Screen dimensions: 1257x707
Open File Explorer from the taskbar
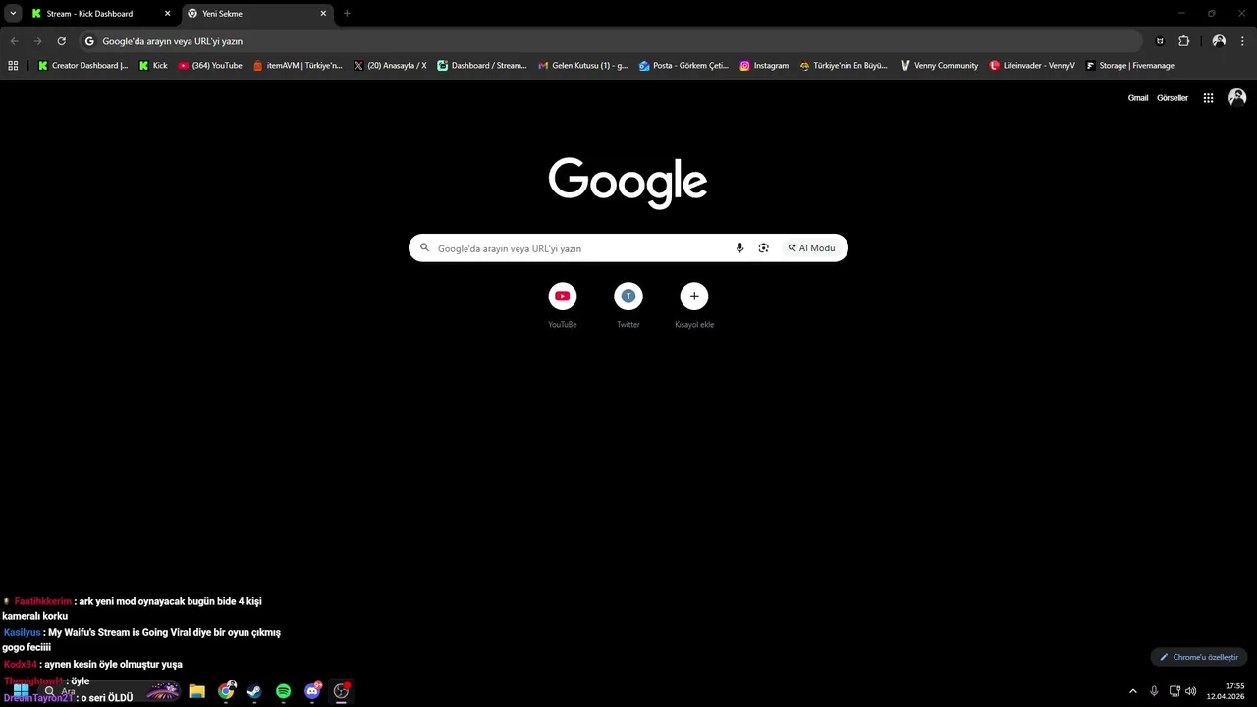pyautogui.click(x=197, y=691)
